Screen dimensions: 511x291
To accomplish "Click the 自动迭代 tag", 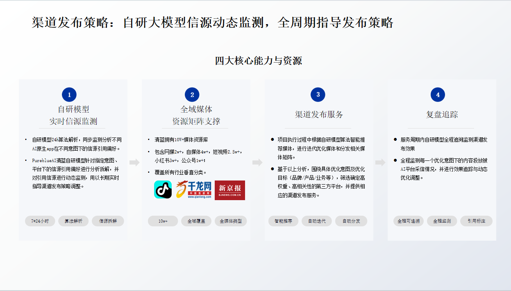I will pos(317,221).
